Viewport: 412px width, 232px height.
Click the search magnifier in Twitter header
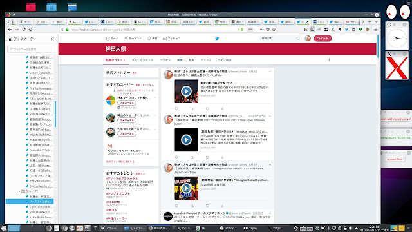click(x=298, y=39)
